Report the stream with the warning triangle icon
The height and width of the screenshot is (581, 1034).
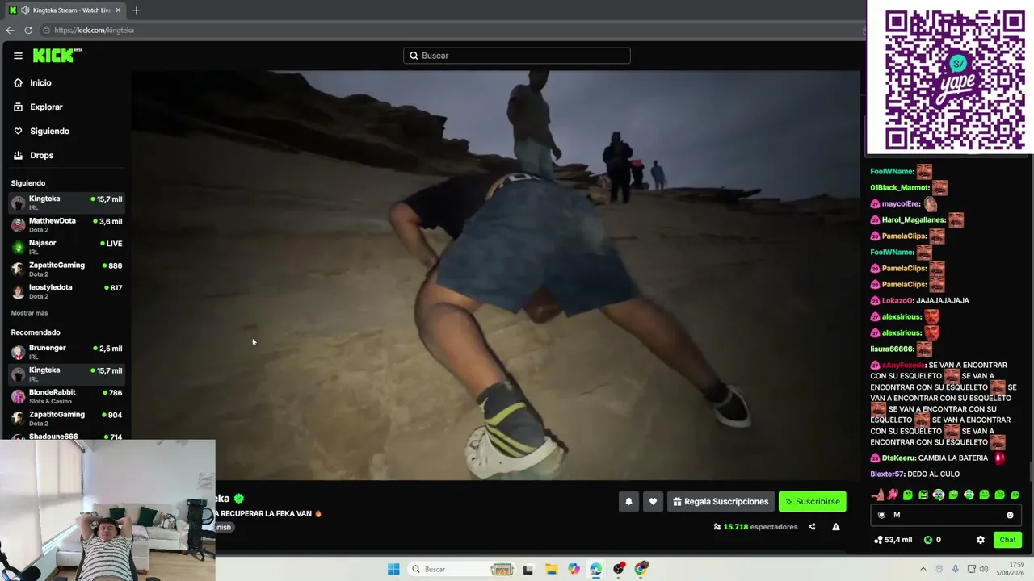836,527
